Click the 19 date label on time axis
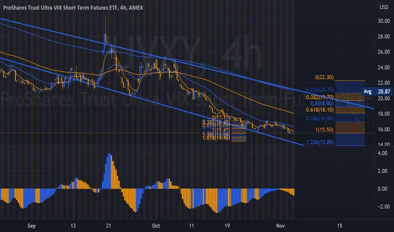This screenshot has width=394, height=232. click(x=227, y=226)
